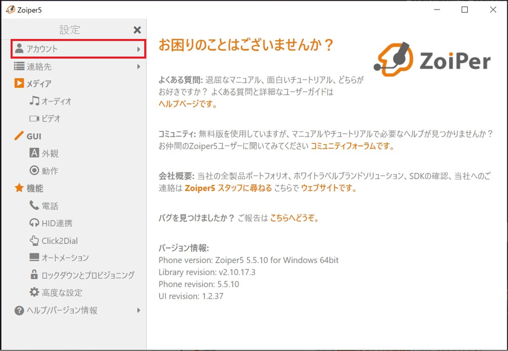
Task: Click the よくある質問 label
Action: (x=180, y=80)
